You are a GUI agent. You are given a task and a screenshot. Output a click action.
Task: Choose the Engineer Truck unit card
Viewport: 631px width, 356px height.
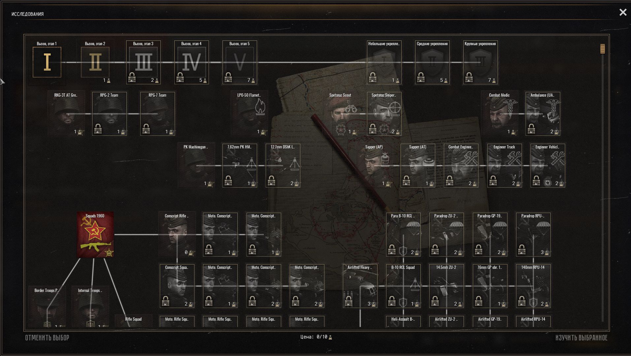[505, 166]
